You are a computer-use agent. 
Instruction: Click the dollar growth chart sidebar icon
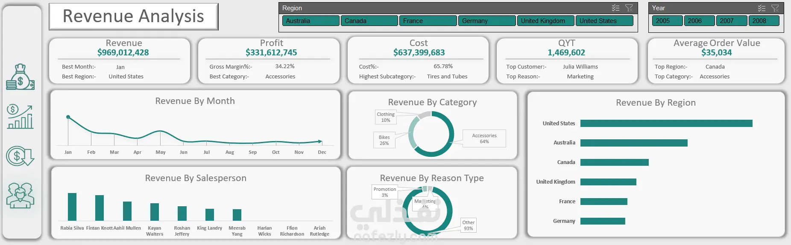coord(20,117)
